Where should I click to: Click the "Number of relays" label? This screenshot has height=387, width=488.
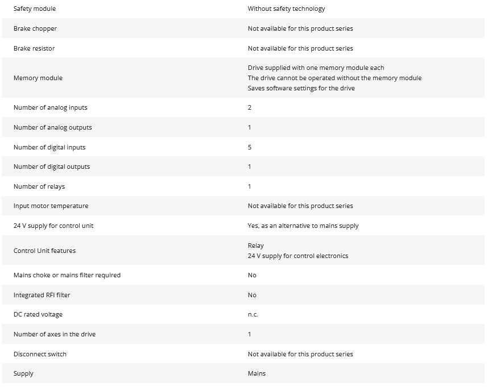(39, 186)
